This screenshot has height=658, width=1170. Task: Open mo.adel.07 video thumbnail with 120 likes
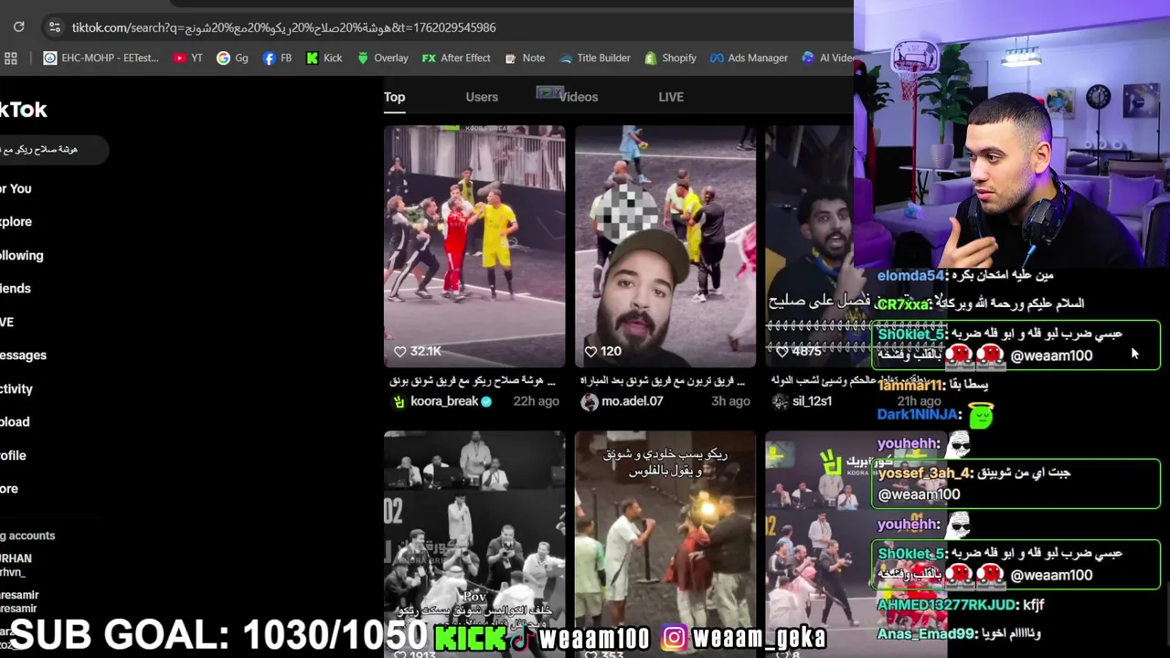[665, 246]
